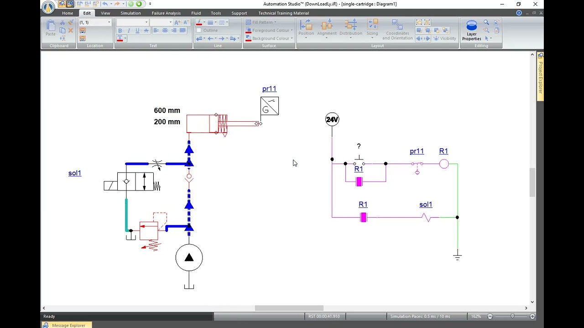
Task: Click the Foreground Colour swatch icon
Action: point(248,31)
